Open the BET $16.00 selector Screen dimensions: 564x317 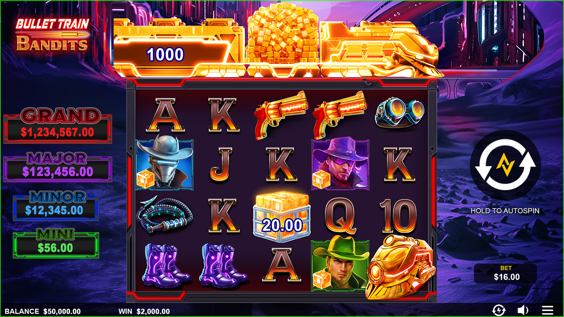(506, 273)
